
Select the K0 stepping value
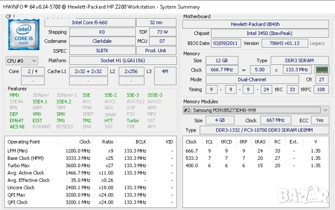click(x=102, y=32)
